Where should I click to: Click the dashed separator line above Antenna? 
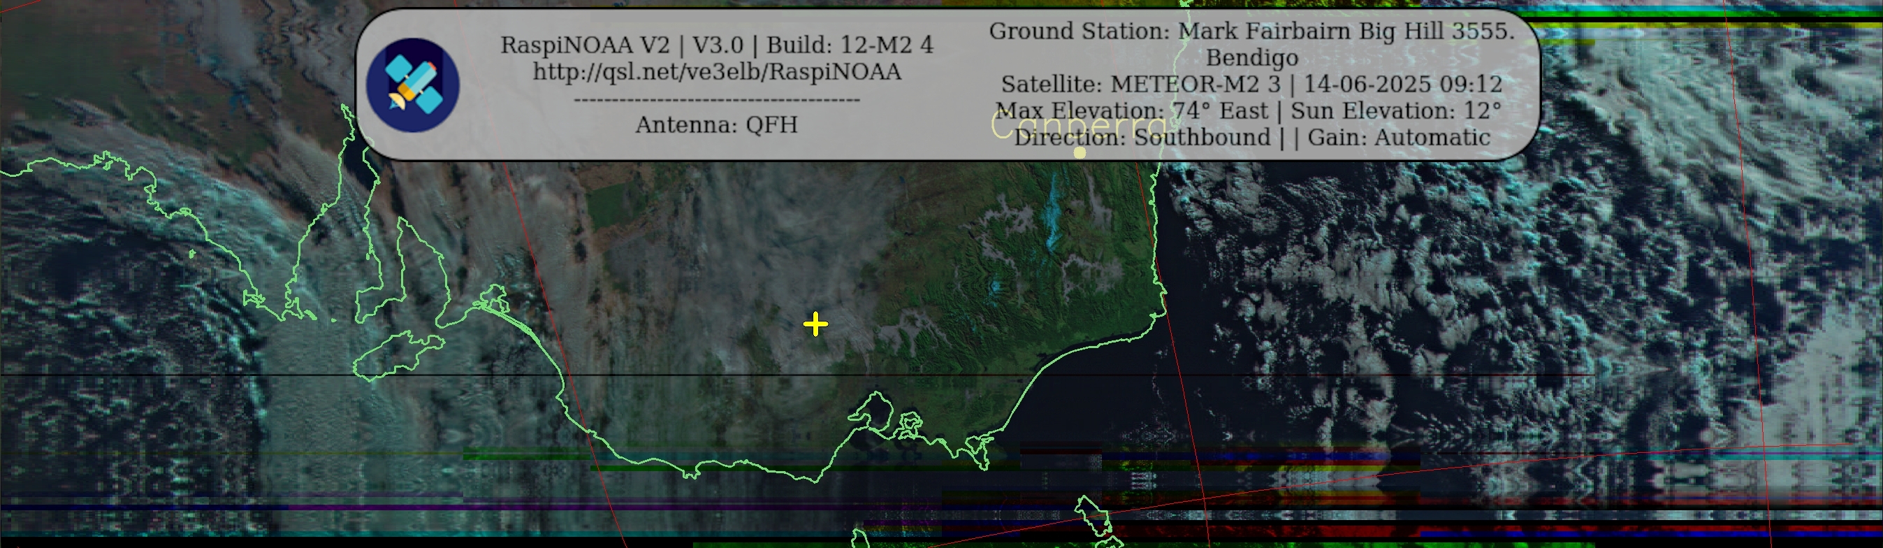[x=716, y=99]
